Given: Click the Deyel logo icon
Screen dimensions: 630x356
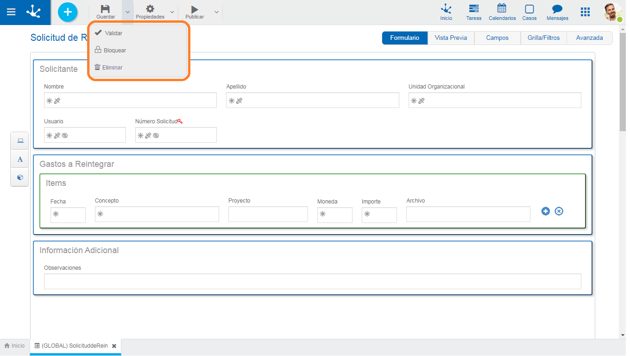Looking at the screenshot, I should [x=33, y=12].
